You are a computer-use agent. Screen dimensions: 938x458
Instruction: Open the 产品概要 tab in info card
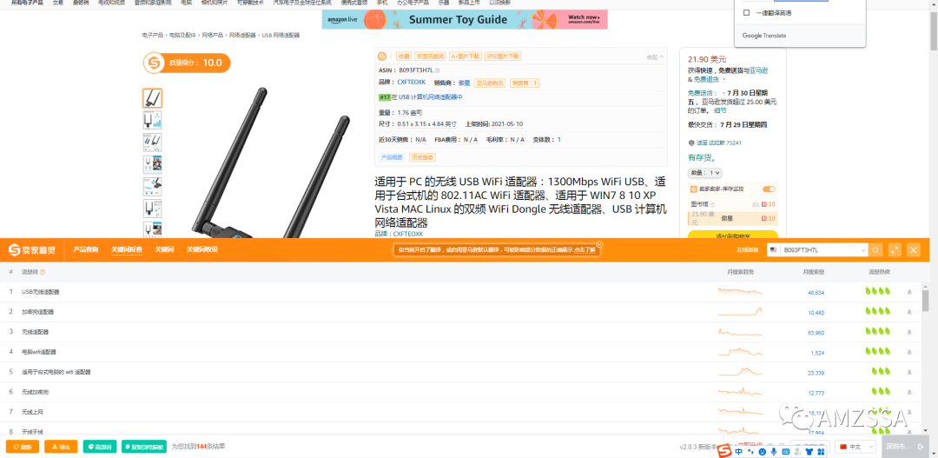pyautogui.click(x=391, y=156)
